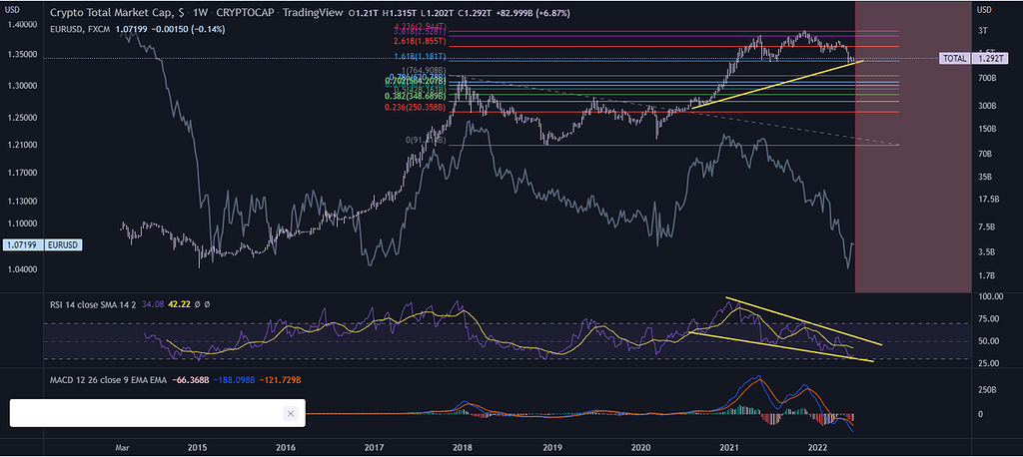Click the Crypto Total Market Cap title
The width and height of the screenshot is (1023, 457).
[x=108, y=12]
